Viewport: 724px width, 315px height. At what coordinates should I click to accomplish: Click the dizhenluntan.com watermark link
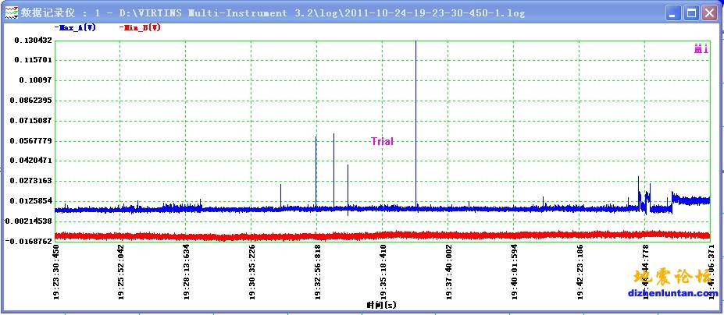tap(672, 293)
